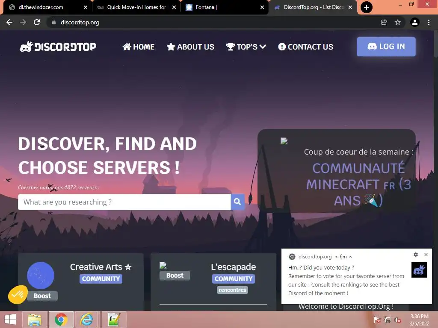Close the Fontana tab
The image size is (438, 328).
click(x=262, y=7)
